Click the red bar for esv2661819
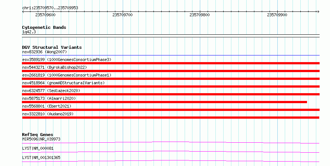The image size is (330, 166). click(x=171, y=79)
